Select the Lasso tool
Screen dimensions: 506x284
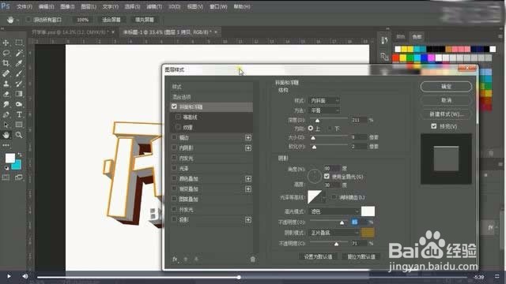click(6, 53)
